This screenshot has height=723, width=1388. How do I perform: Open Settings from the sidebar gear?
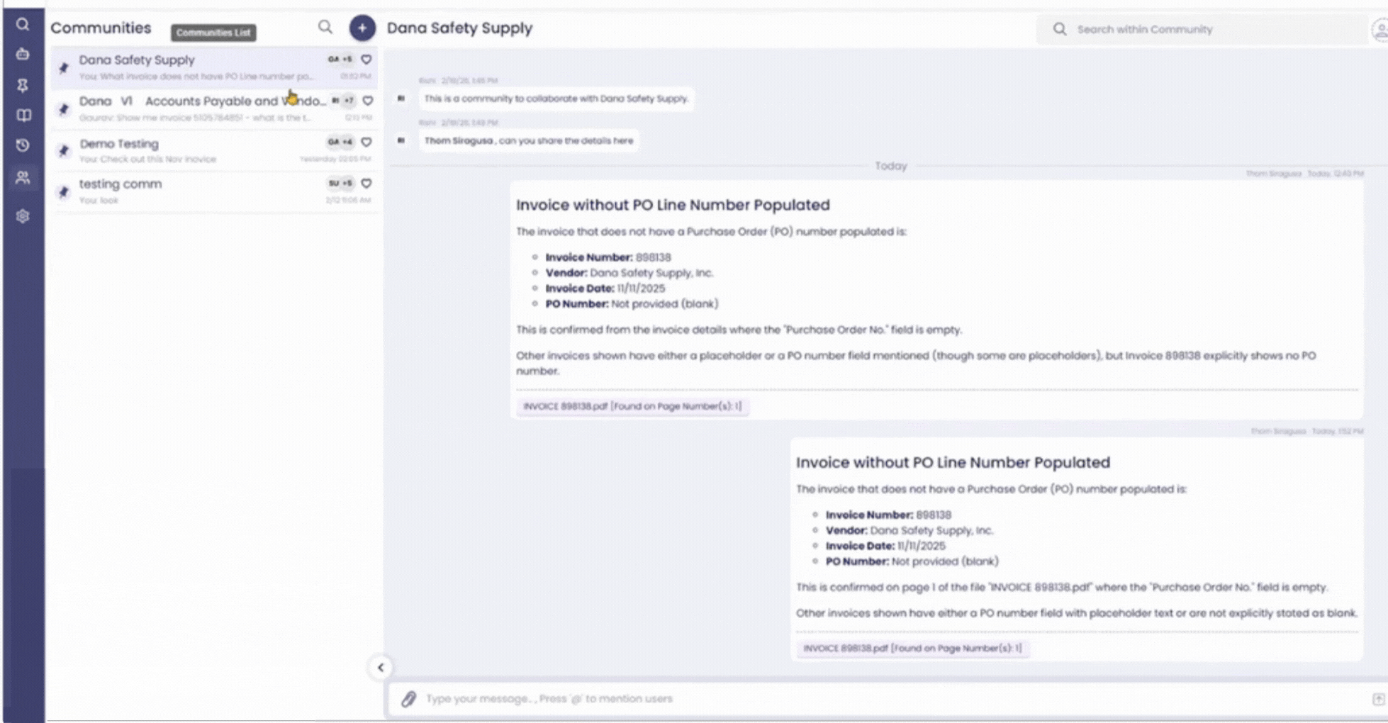tap(23, 216)
